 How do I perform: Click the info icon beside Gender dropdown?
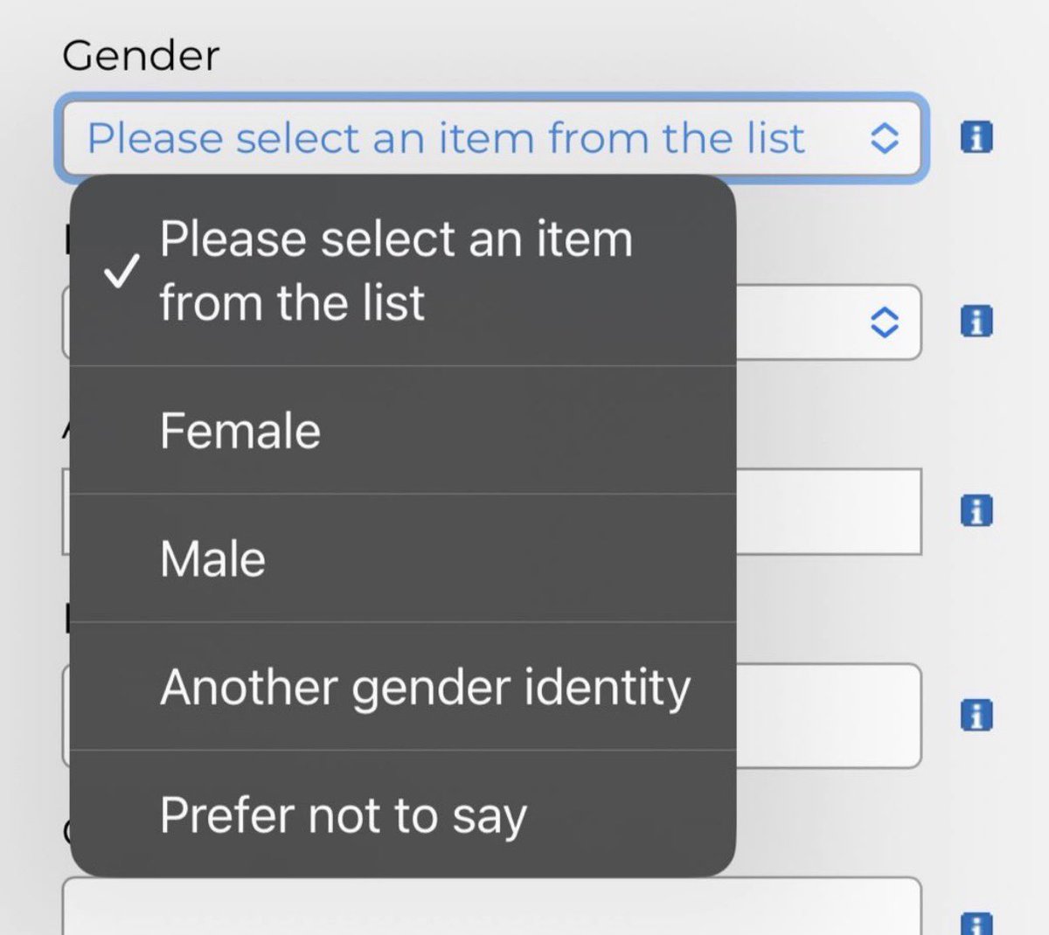click(x=976, y=137)
